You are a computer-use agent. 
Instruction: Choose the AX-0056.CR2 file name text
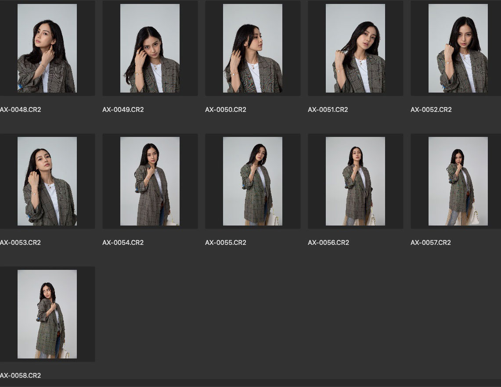328,243
